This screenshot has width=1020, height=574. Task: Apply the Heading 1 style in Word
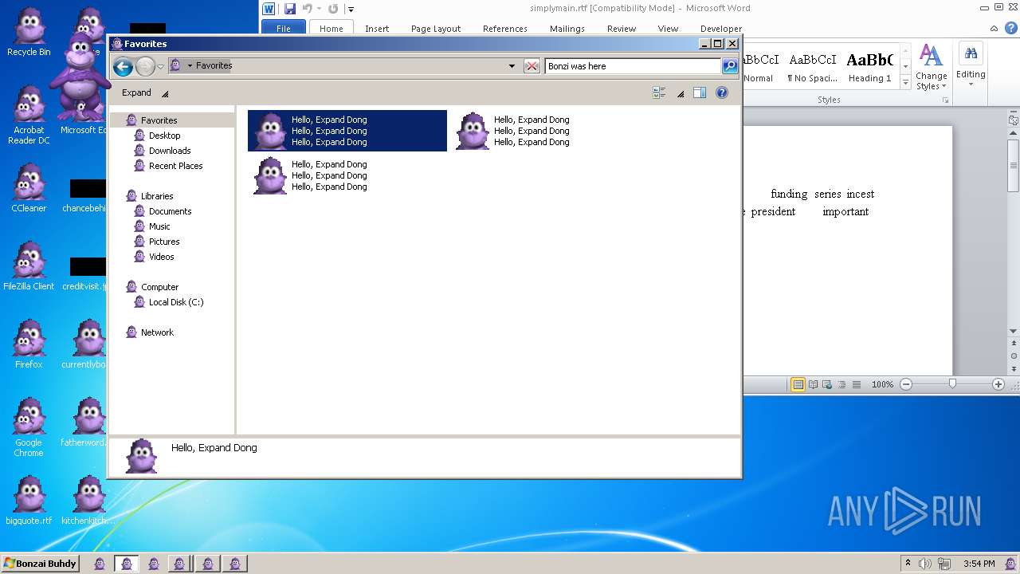pos(869,68)
